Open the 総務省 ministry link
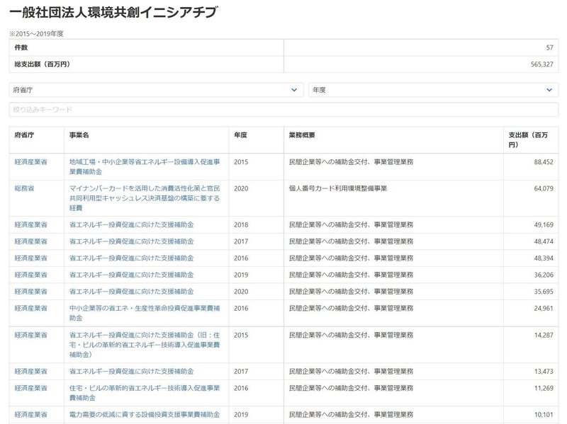The width and height of the screenshot is (567, 424). [24, 188]
